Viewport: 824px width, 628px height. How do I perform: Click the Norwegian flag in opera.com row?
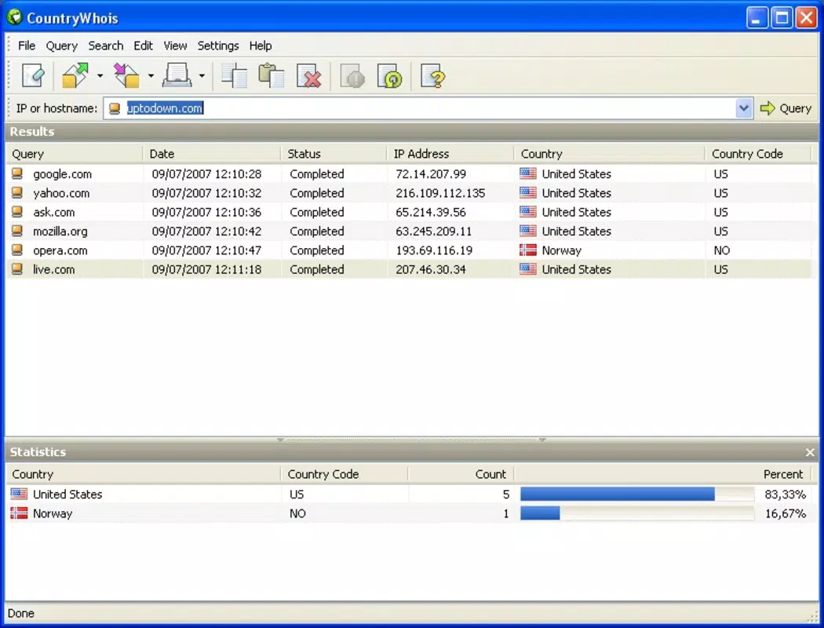click(527, 250)
